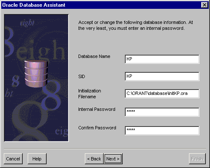
Task: Click the SID label text
Action: pyautogui.click(x=81, y=76)
